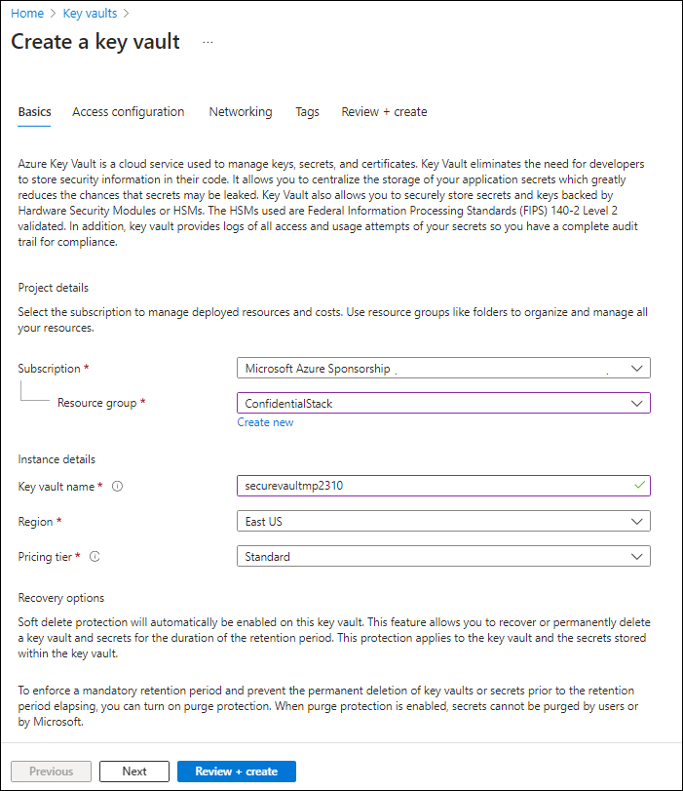Viewport: 683px width, 791px height.
Task: Switch to the Review + create tab
Action: 384,111
